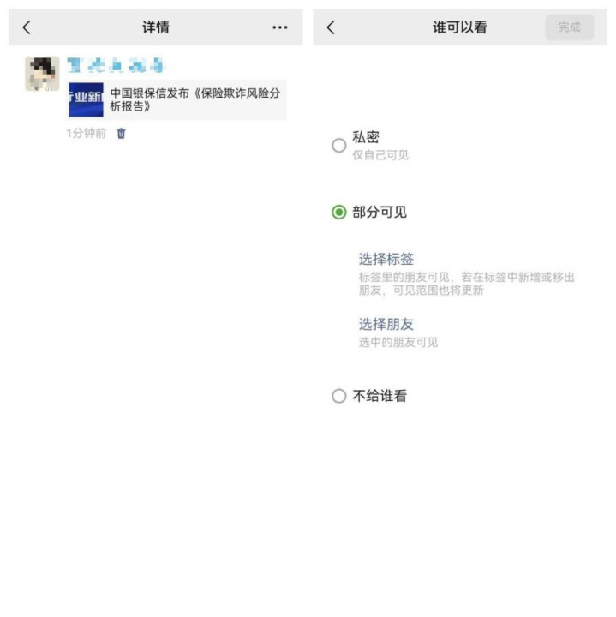Image resolution: width=616 pixels, height=617 pixels.
Task: Tap the 仅自己可见 description text
Action: click(380, 155)
